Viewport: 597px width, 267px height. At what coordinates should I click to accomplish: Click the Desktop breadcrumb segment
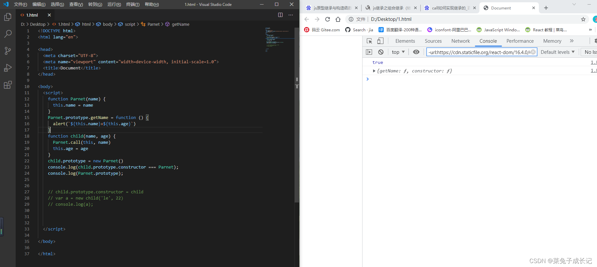38,24
